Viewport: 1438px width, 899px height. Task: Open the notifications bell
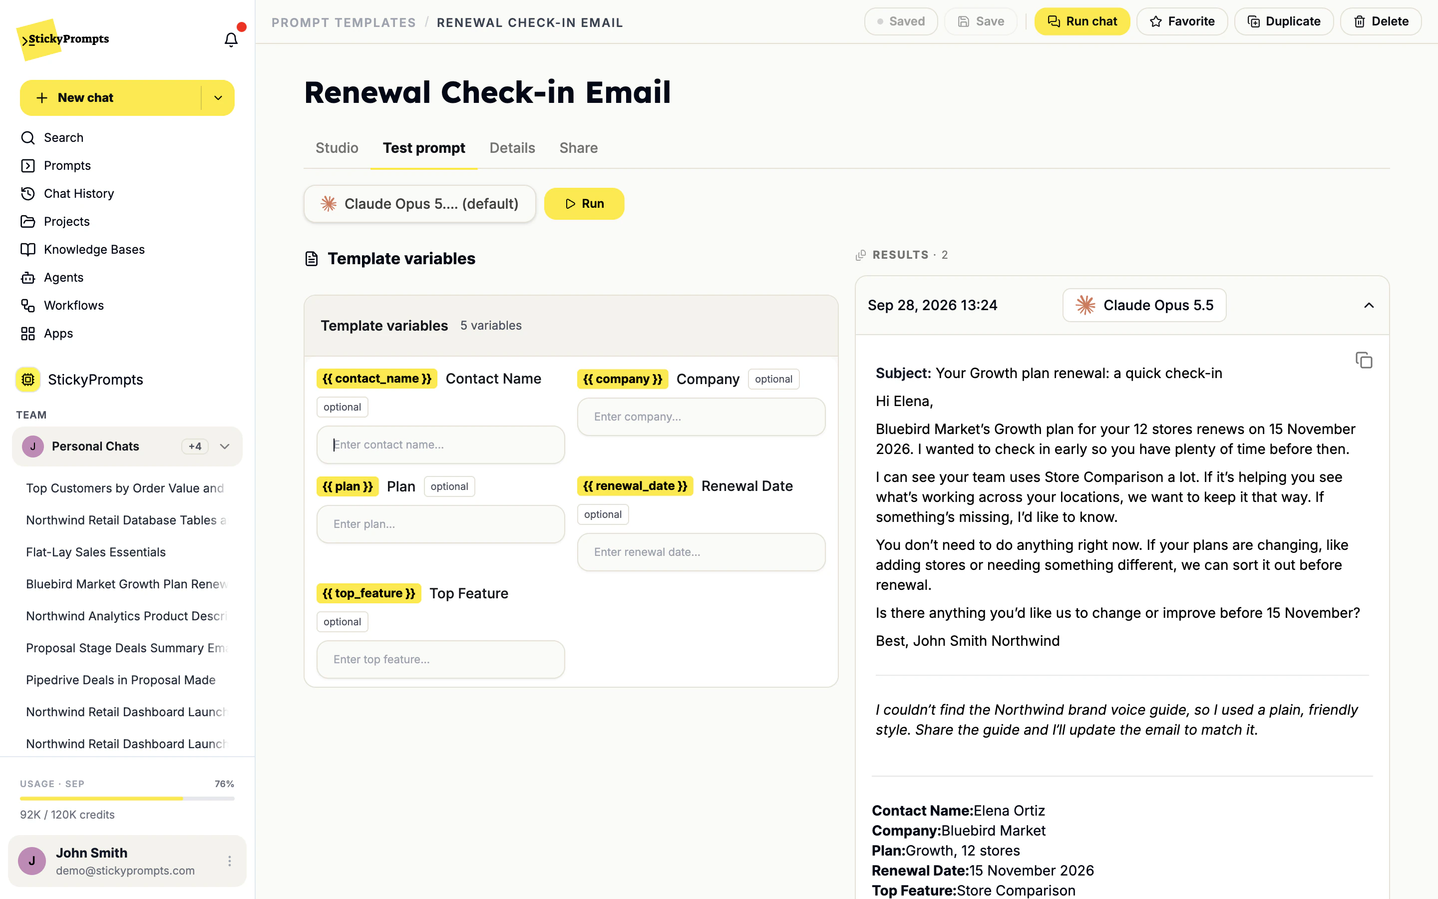point(231,39)
